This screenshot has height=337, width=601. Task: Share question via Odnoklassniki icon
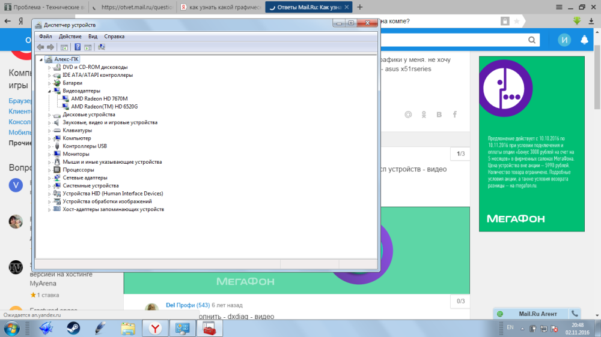(424, 115)
